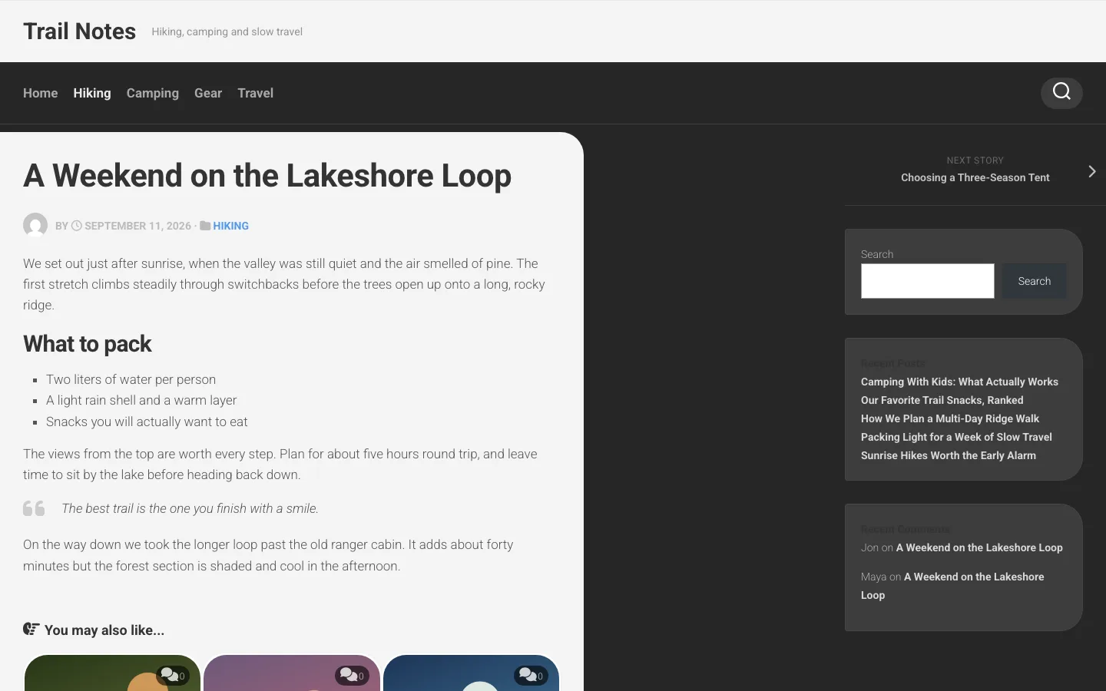The width and height of the screenshot is (1106, 691).
Task: Click the comments bubble on the third related post
Action: [531, 675]
